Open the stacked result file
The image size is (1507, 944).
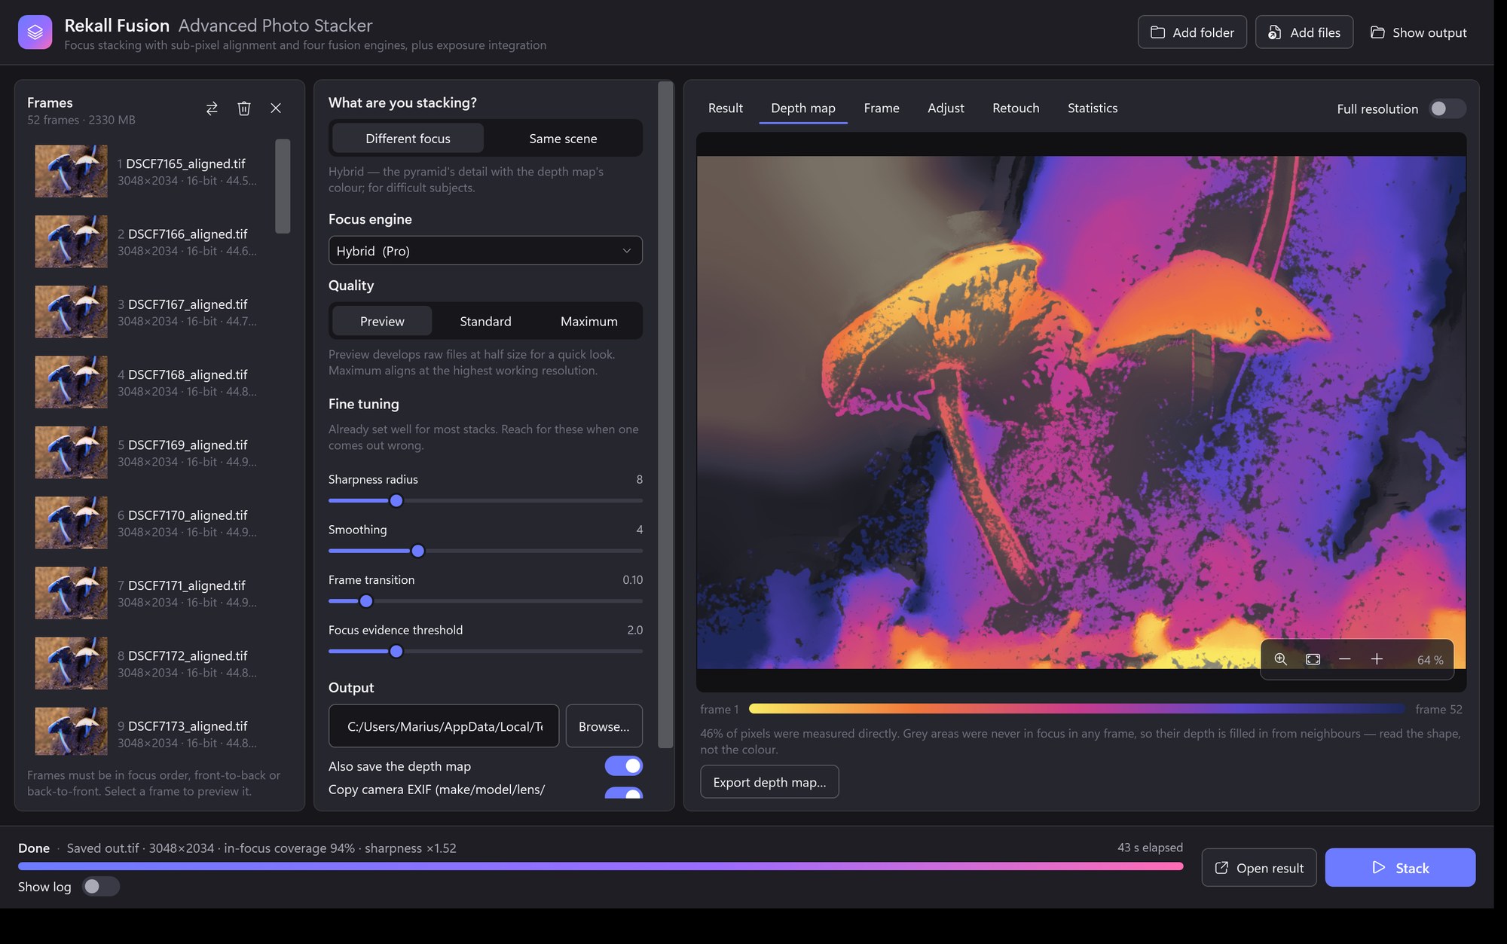point(1259,868)
